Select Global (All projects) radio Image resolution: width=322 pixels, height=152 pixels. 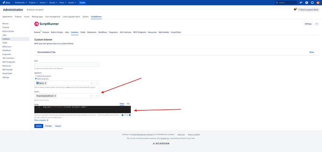coord(36,76)
